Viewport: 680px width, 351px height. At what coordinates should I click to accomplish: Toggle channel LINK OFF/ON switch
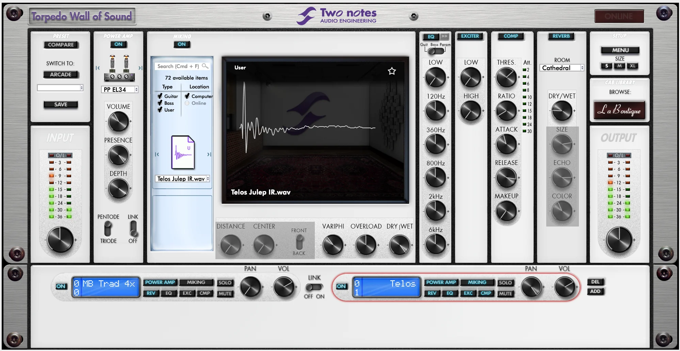tap(314, 287)
